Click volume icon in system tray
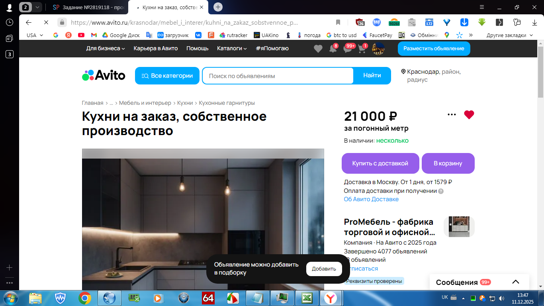 pyautogui.click(x=501, y=298)
